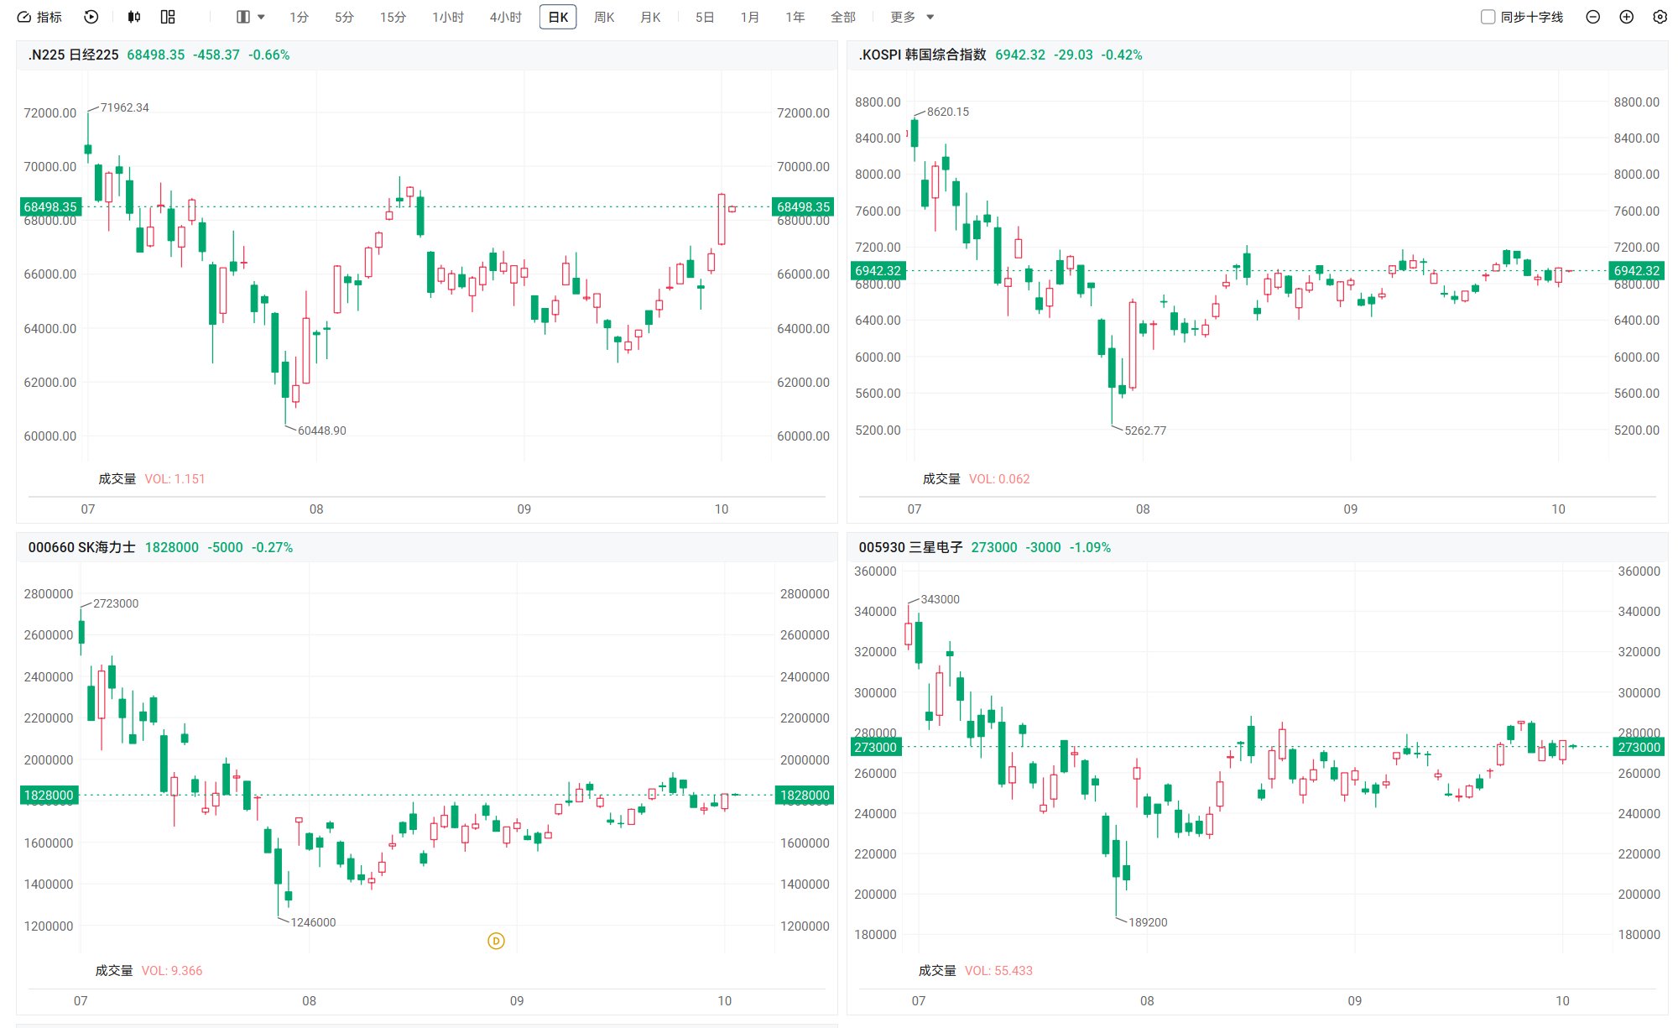The image size is (1678, 1028).
Task: Click the 60448.90 low label on N225
Action: pos(322,431)
